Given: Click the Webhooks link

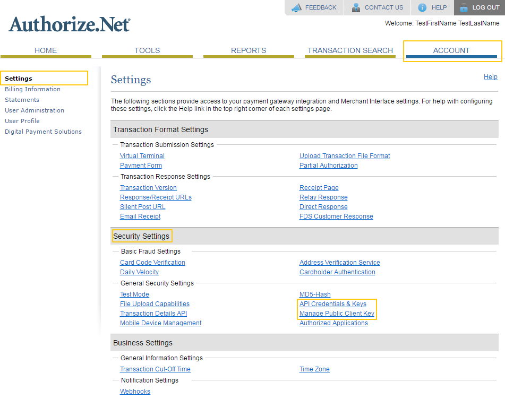Looking at the screenshot, I should (135, 392).
